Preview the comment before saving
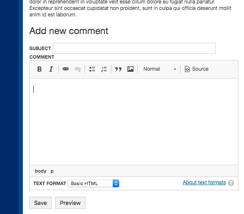 coord(70,203)
